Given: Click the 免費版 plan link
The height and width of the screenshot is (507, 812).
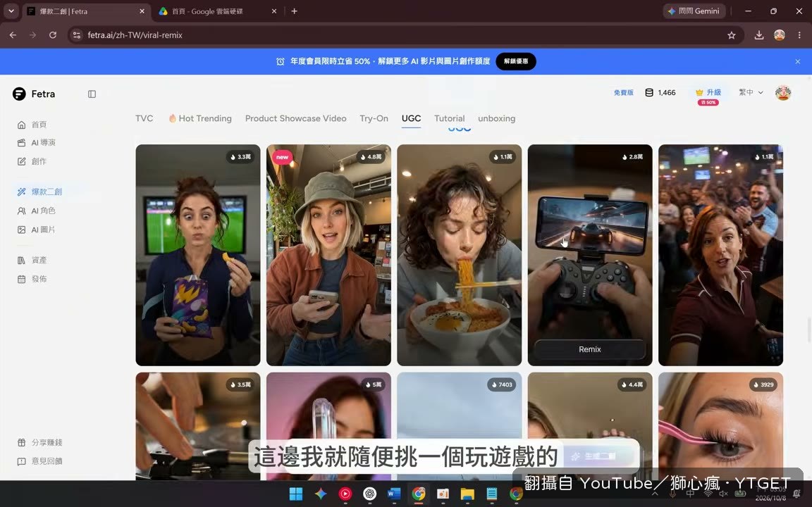Looking at the screenshot, I should click(624, 93).
